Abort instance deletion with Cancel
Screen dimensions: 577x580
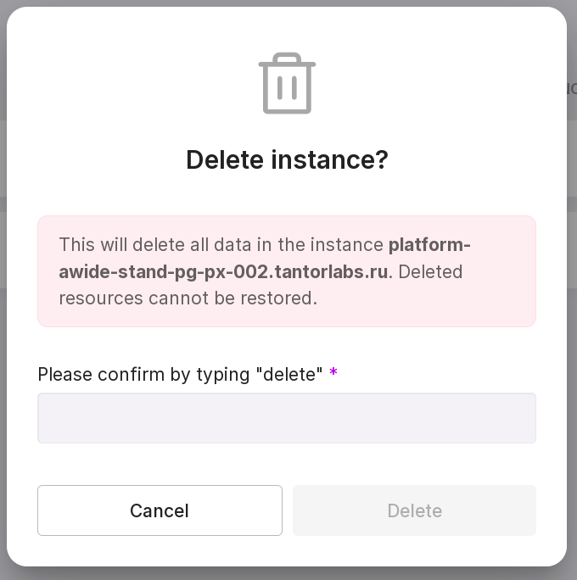[160, 510]
